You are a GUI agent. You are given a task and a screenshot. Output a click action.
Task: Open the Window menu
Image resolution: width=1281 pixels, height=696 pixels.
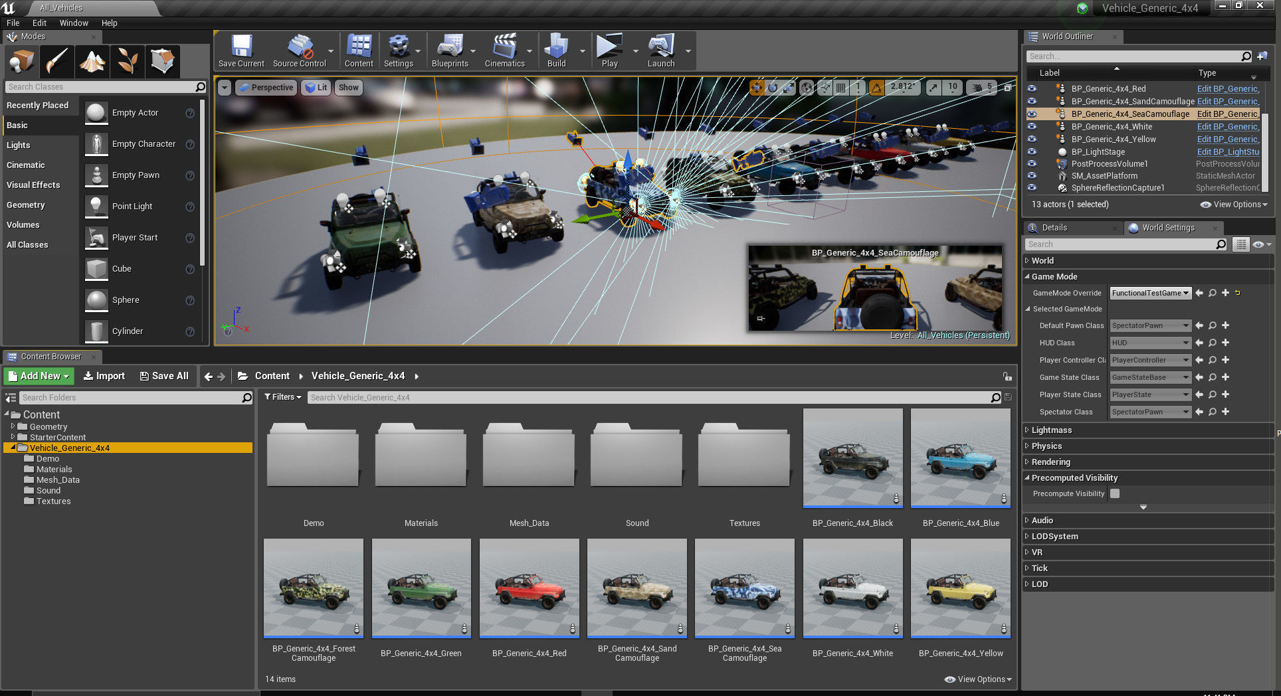pyautogui.click(x=74, y=23)
